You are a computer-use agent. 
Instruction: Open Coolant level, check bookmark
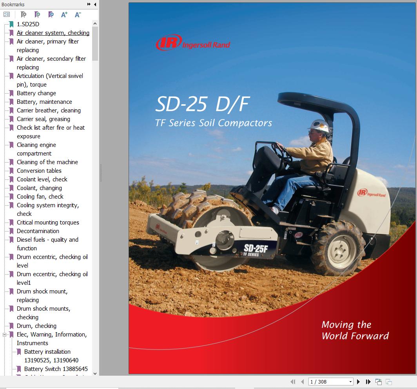tap(42, 179)
